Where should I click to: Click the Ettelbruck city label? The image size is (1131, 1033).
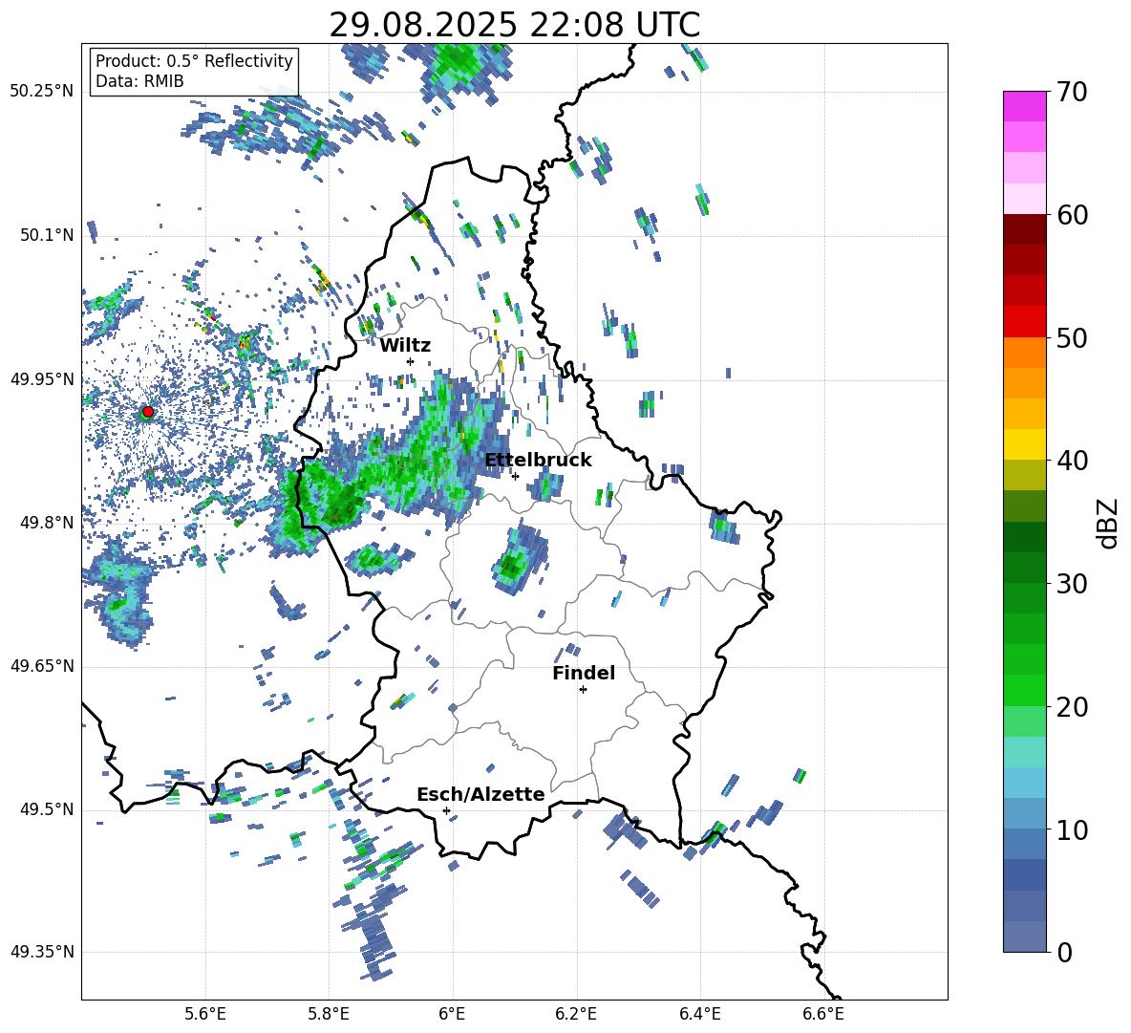pyautogui.click(x=538, y=461)
